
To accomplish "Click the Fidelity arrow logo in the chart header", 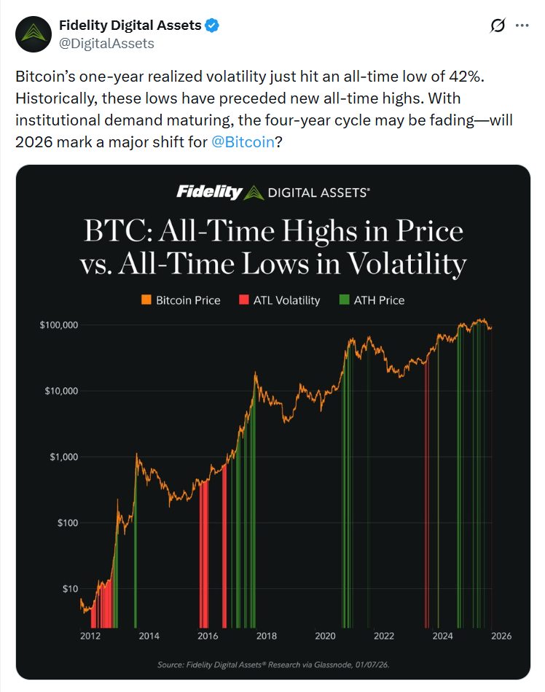I will 255,193.
